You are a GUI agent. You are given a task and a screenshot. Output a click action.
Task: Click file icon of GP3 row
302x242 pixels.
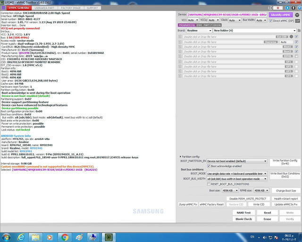click(x=180, y=71)
